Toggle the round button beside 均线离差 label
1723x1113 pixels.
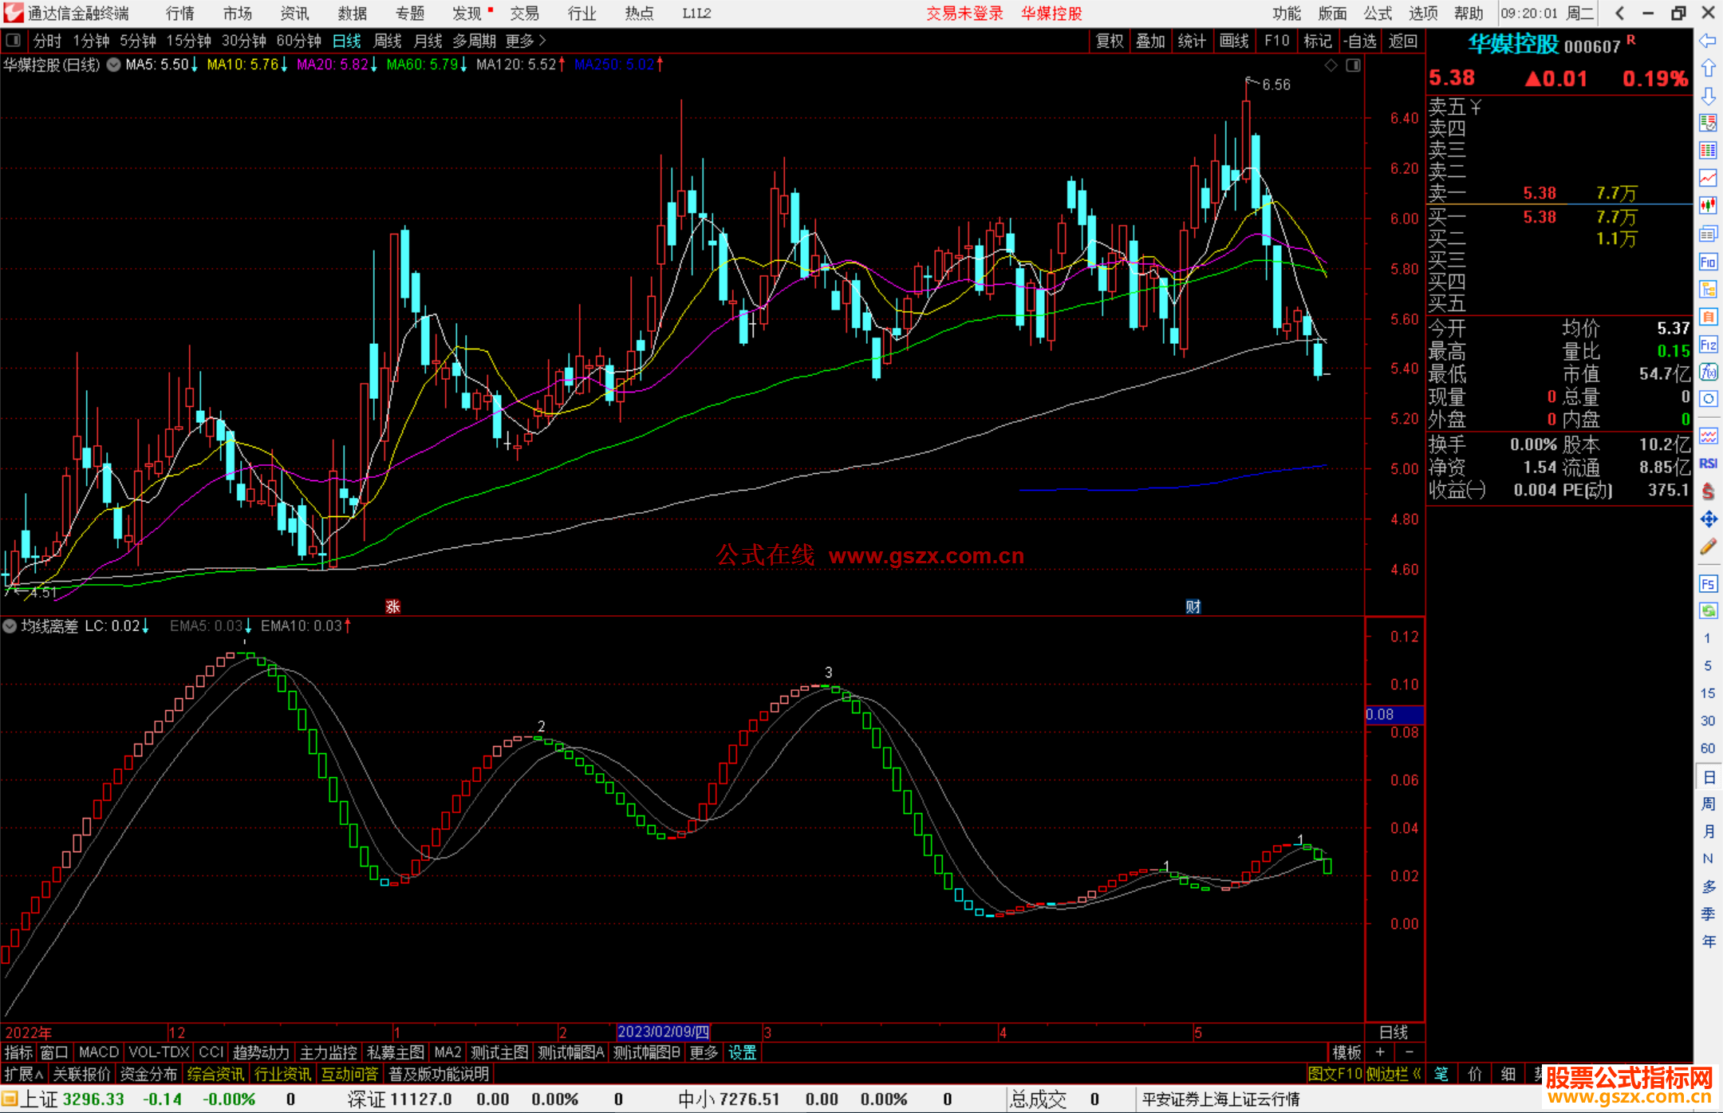[x=10, y=626]
